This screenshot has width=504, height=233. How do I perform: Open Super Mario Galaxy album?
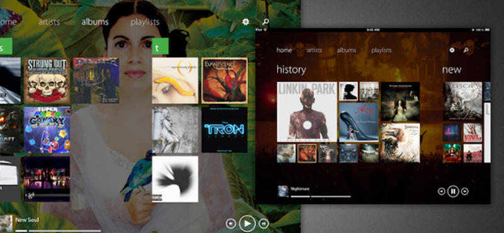point(47,130)
